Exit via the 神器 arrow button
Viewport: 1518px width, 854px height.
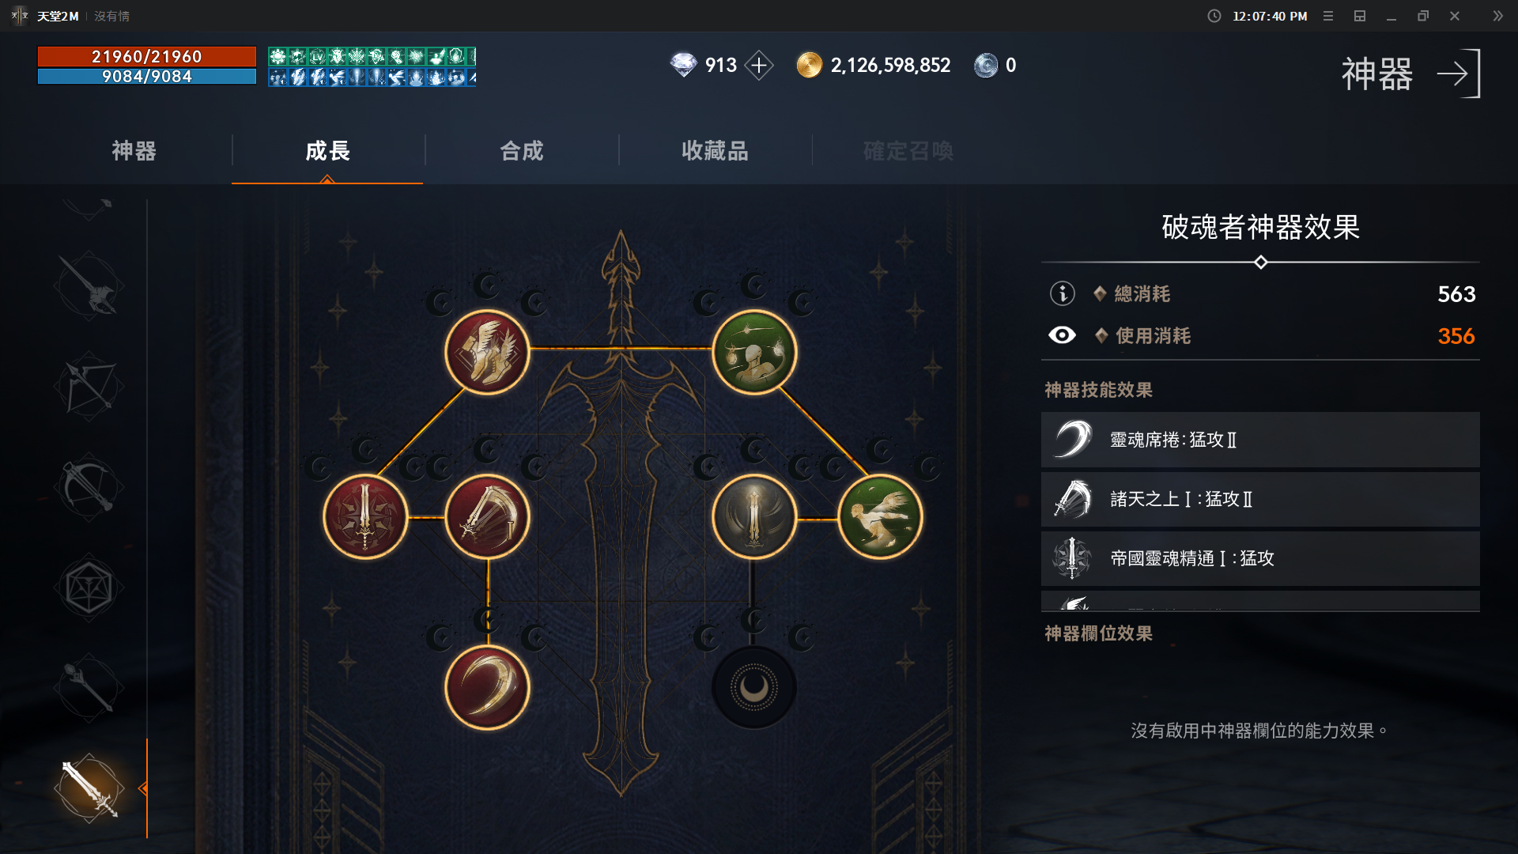tap(1458, 74)
